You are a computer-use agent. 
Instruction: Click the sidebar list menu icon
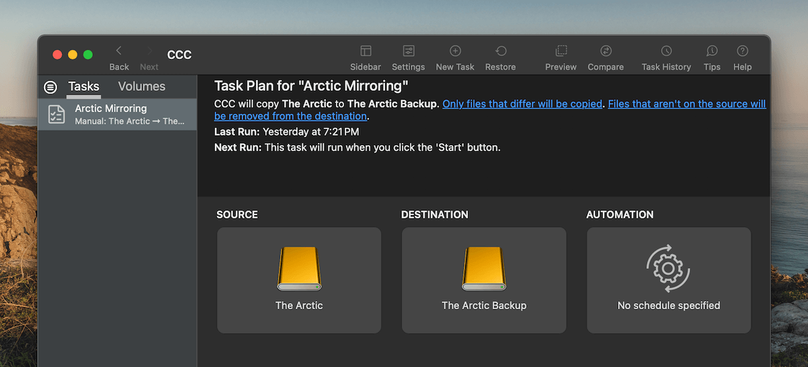(50, 87)
